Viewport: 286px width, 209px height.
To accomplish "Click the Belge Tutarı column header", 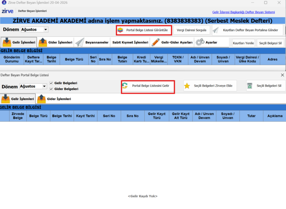I will point(122,59).
